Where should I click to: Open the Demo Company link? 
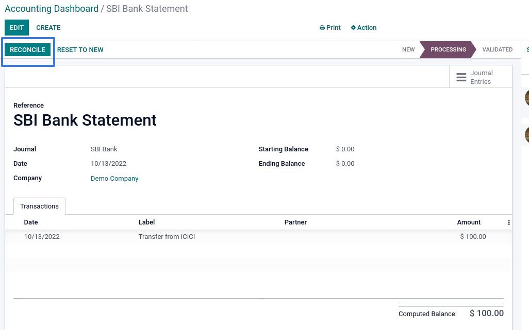click(114, 179)
